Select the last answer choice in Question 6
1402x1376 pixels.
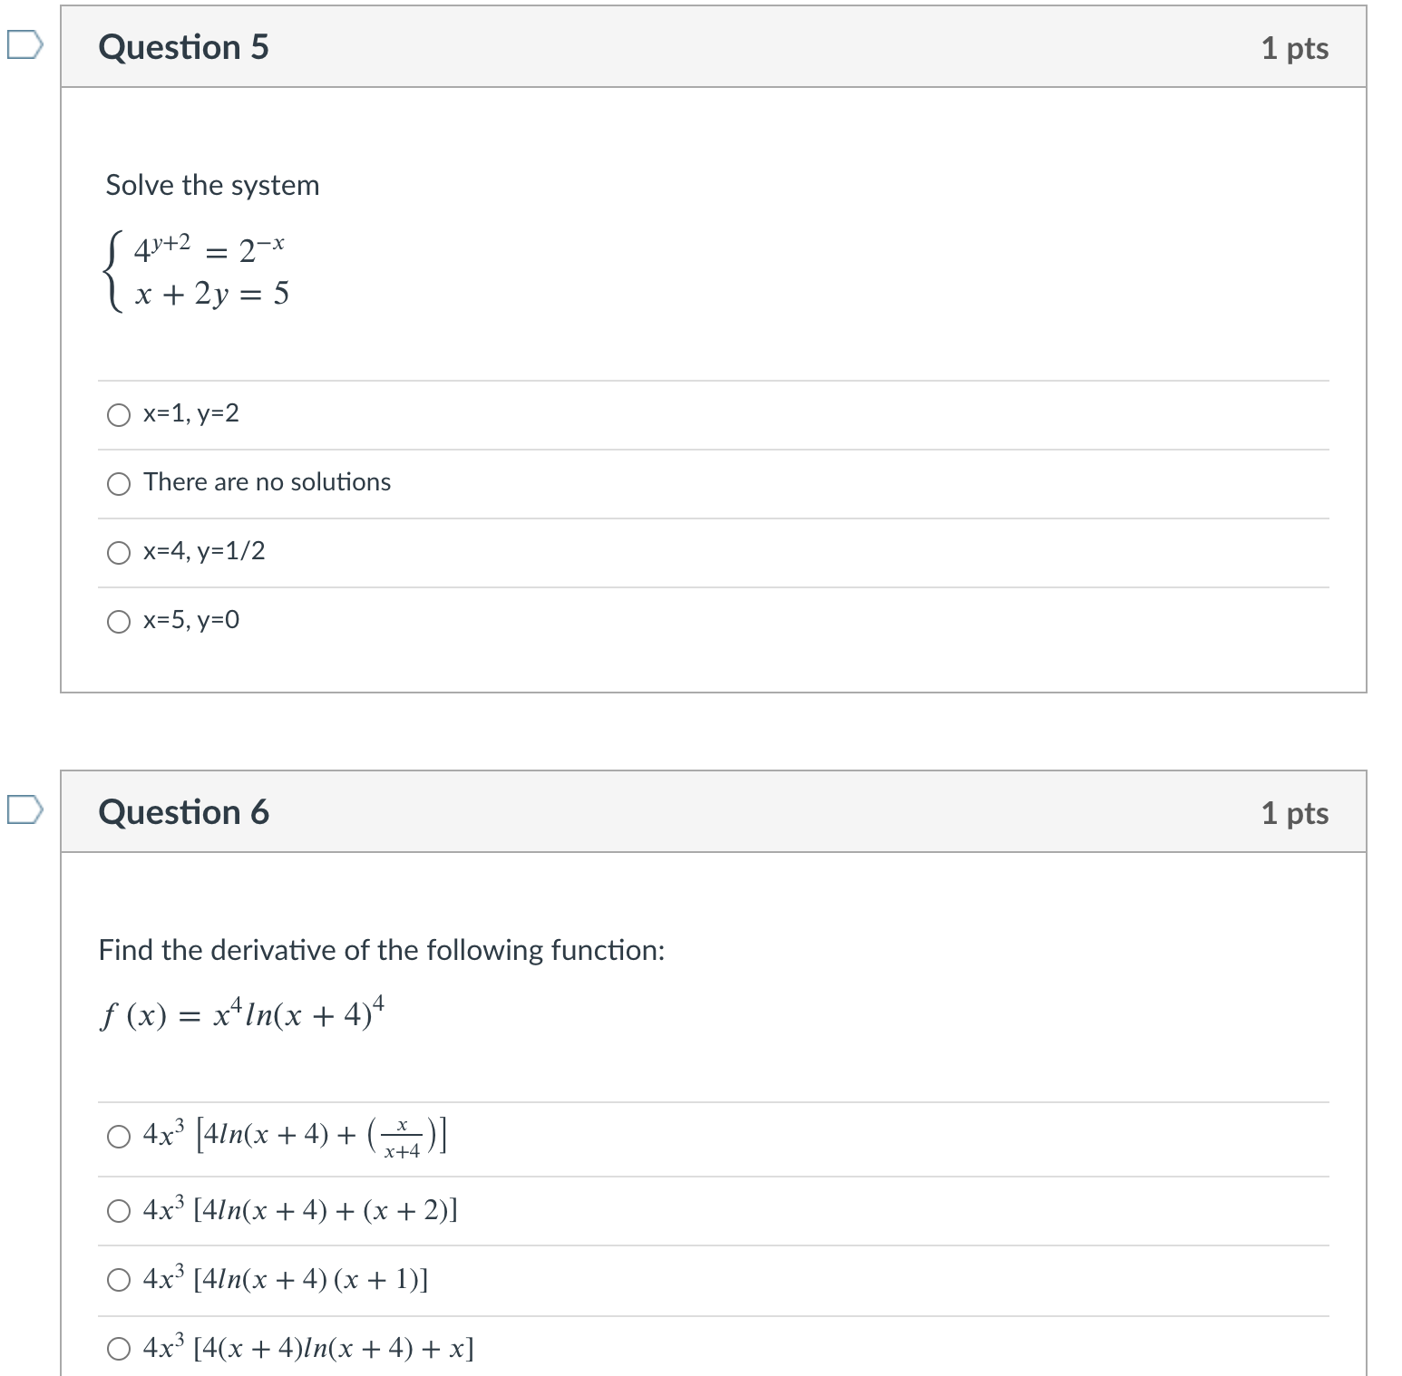[119, 1348]
